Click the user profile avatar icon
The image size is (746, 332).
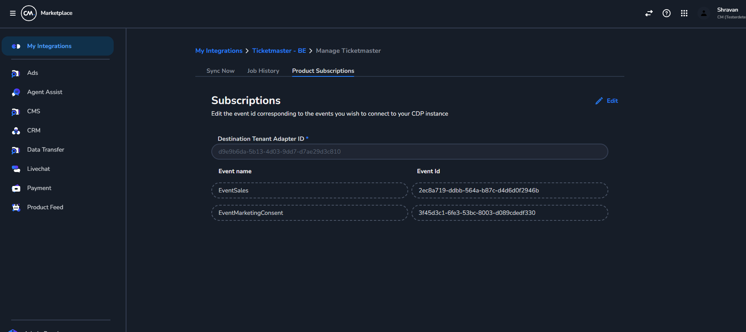(704, 13)
